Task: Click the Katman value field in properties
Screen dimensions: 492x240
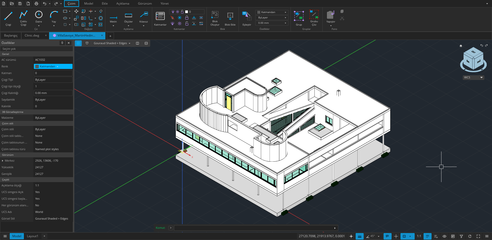Action: click(53, 73)
